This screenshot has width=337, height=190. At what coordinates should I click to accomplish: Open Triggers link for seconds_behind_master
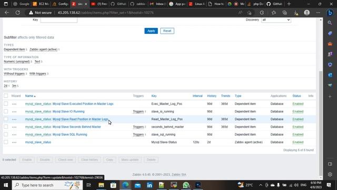[138, 127]
